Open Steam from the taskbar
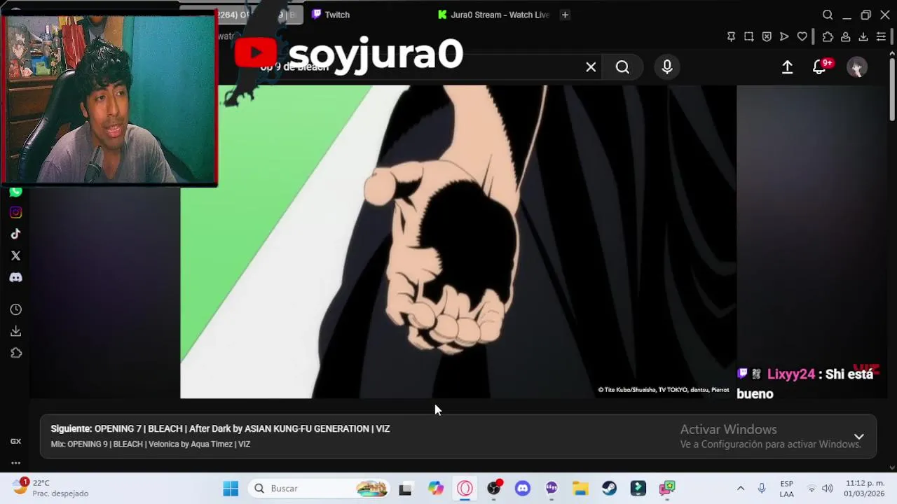The image size is (897, 504). pos(609,489)
